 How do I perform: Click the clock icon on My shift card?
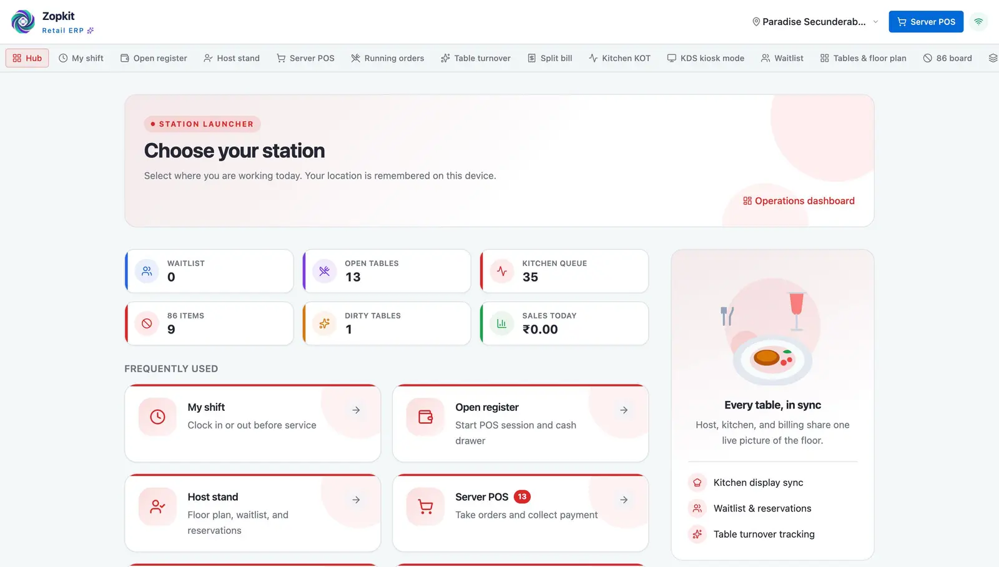tap(157, 417)
